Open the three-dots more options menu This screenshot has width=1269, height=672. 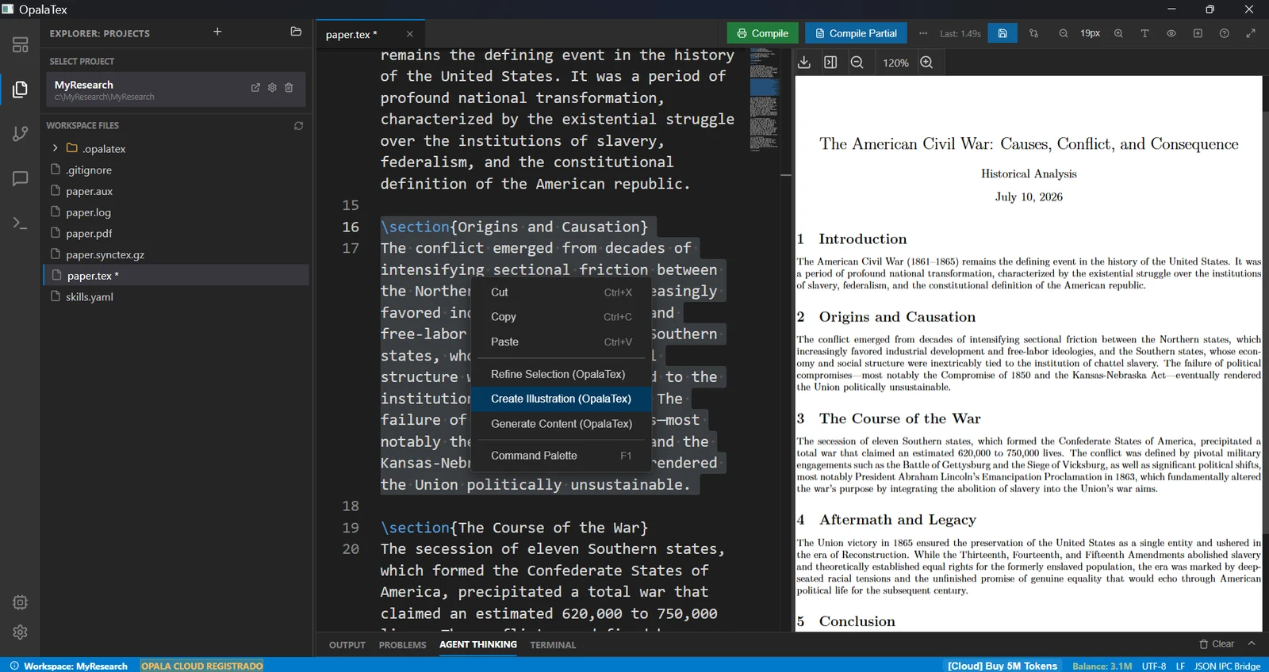(923, 33)
